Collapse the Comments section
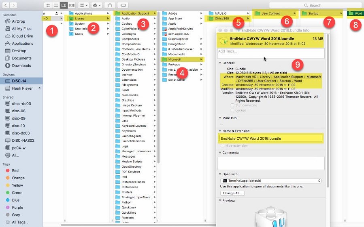The width and height of the screenshot is (364, 227). tap(220, 153)
